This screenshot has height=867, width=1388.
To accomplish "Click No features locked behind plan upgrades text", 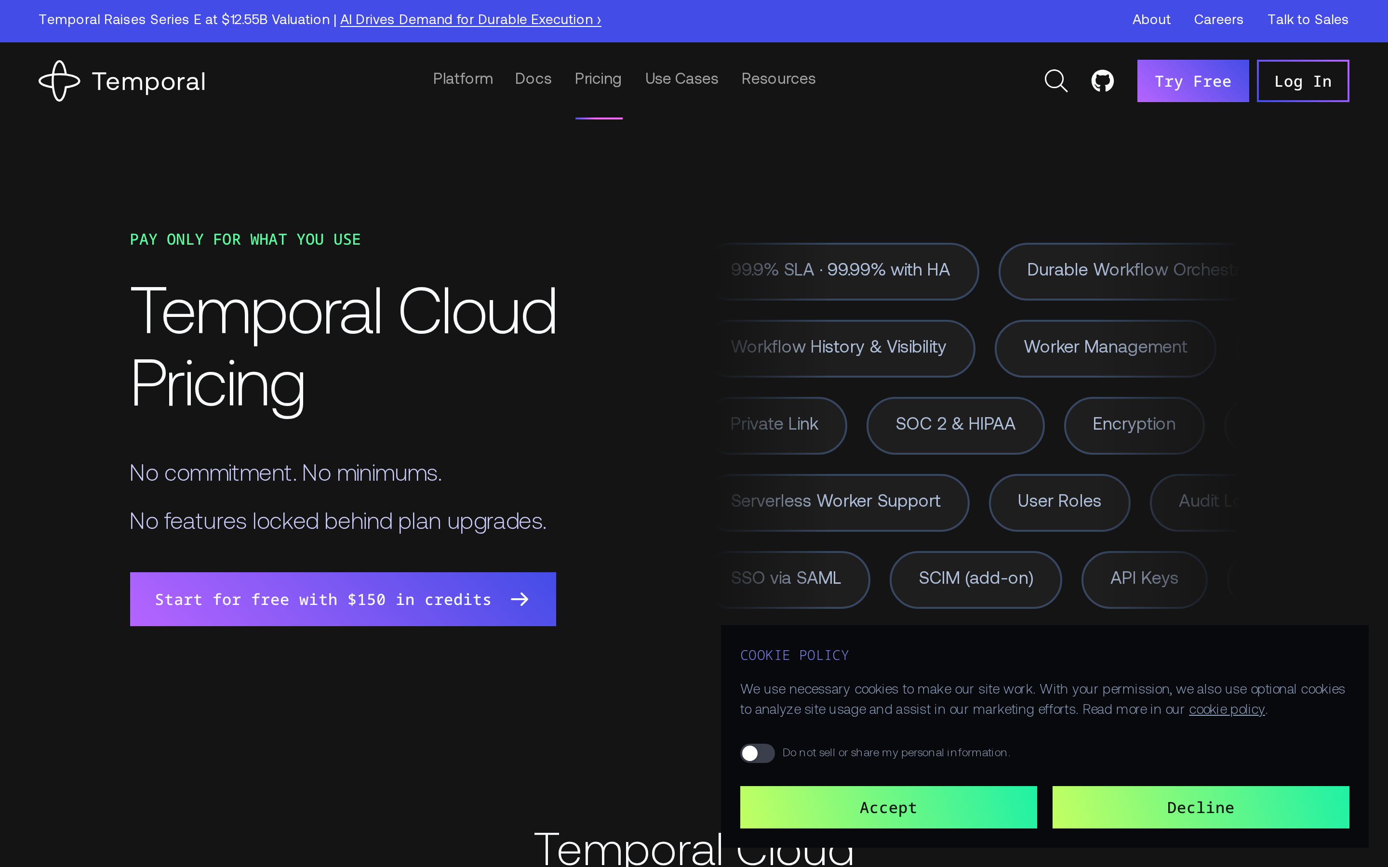I will [x=338, y=522].
